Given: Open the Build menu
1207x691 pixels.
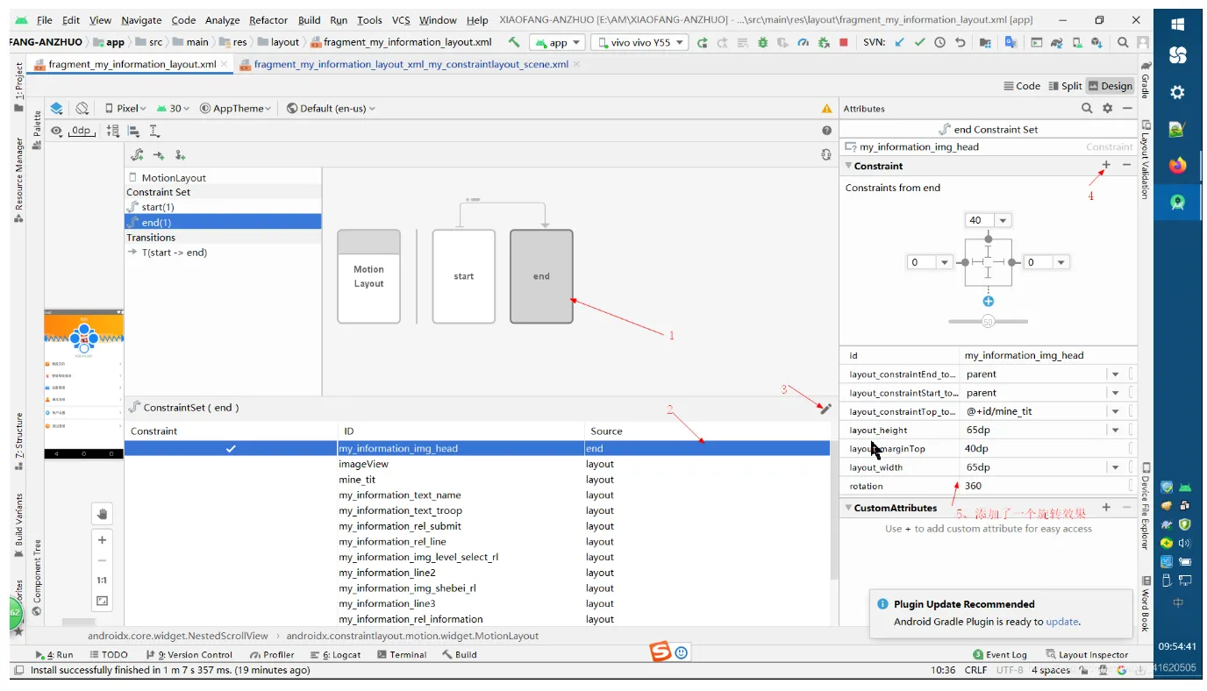Looking at the screenshot, I should 309,20.
